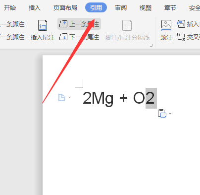Switch to the 开始 tab
The width and height of the screenshot is (200, 195).
click(x=10, y=8)
